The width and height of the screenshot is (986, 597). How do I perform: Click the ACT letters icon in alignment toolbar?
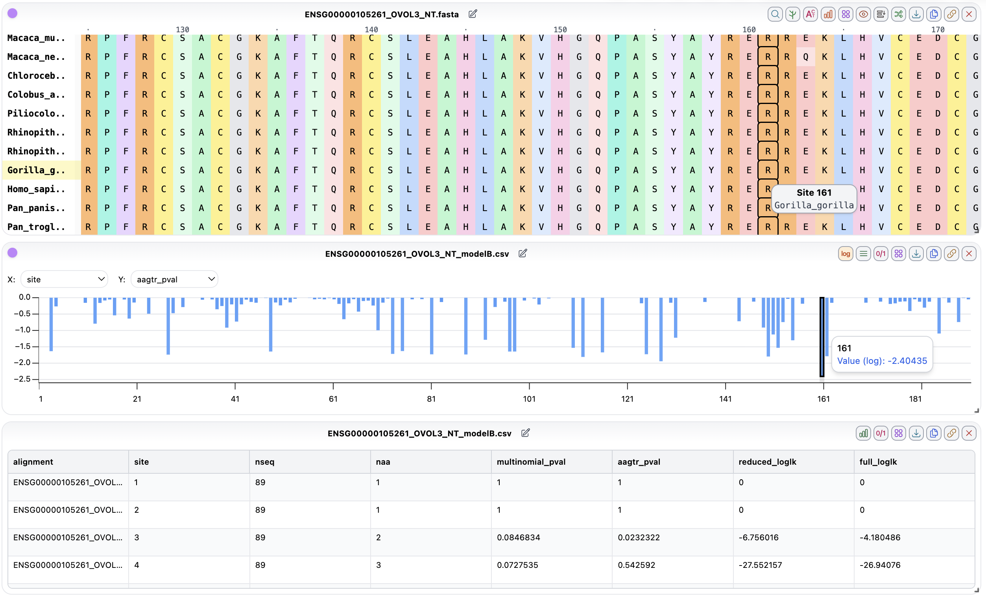click(x=810, y=15)
